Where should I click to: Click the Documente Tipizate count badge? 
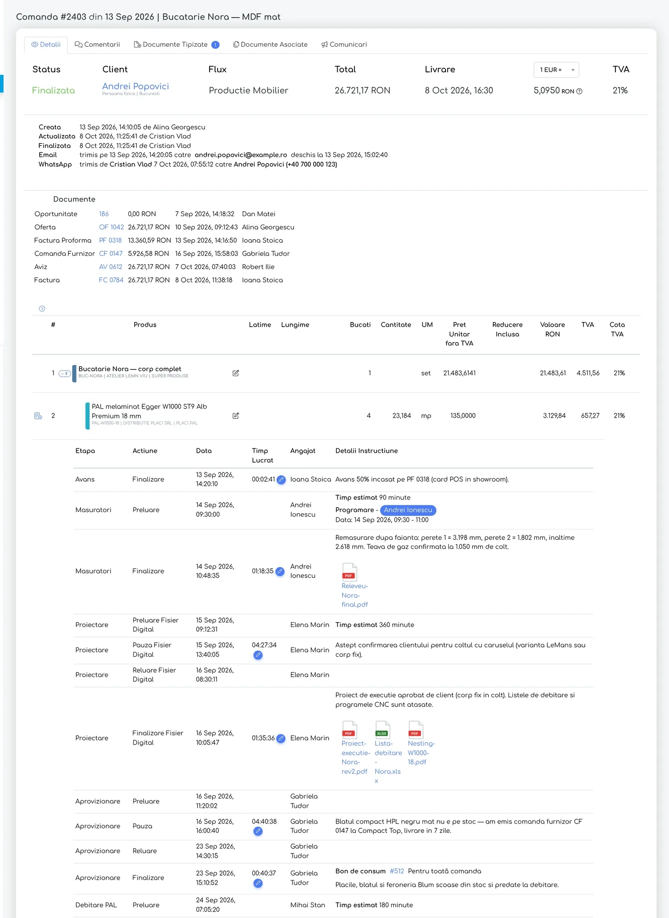pyautogui.click(x=215, y=45)
